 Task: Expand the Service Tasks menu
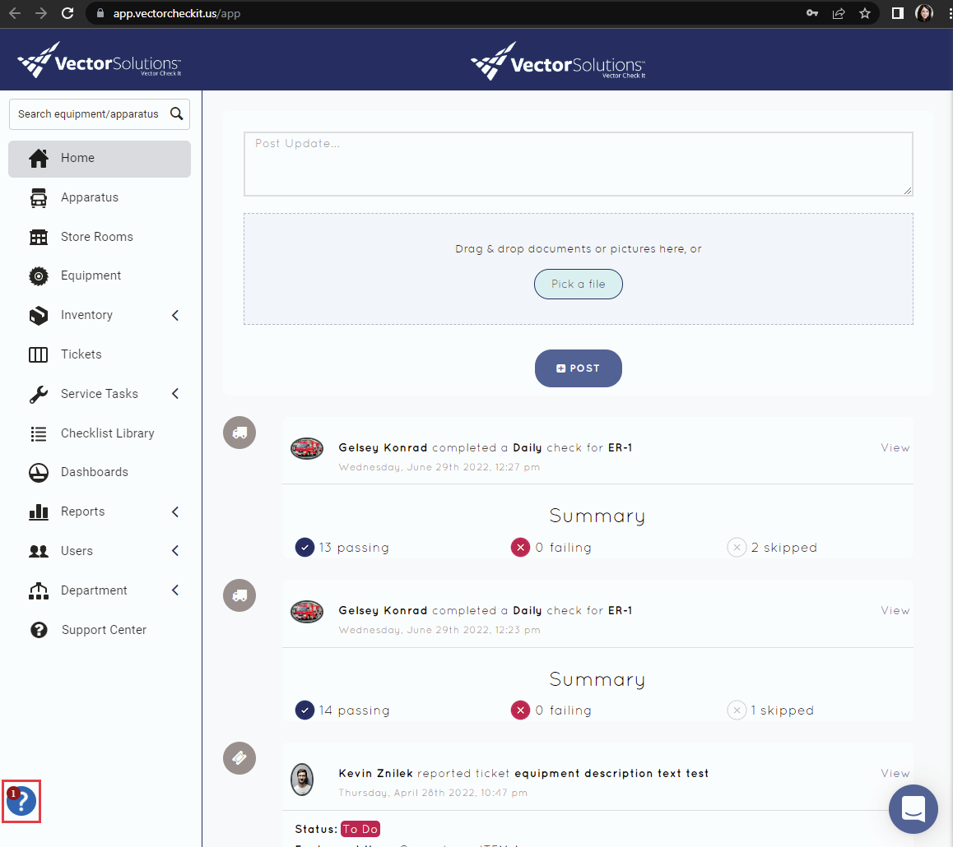(97, 393)
